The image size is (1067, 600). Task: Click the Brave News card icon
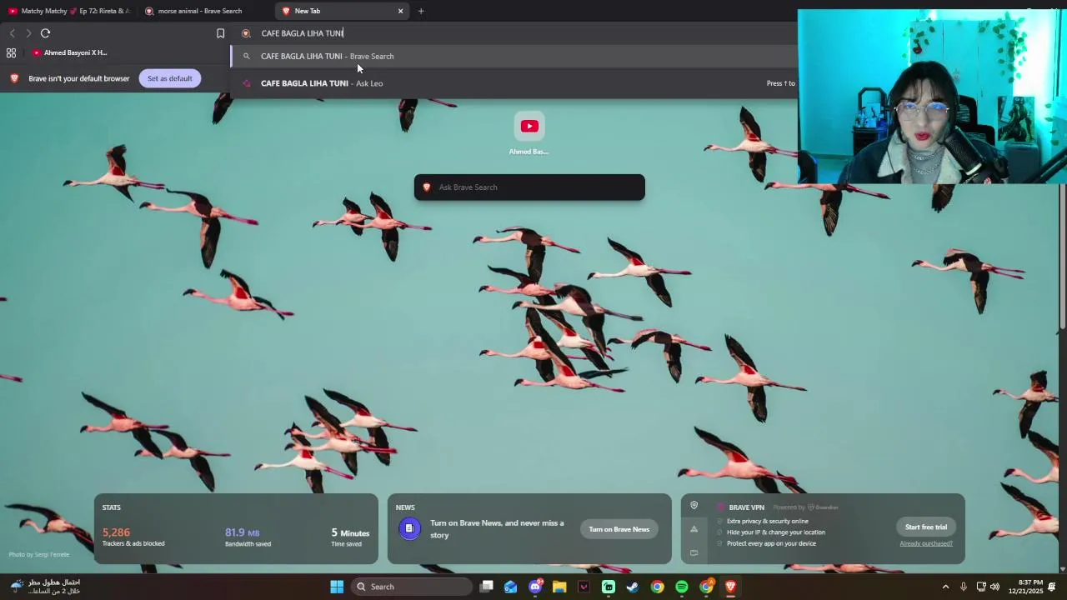click(409, 528)
